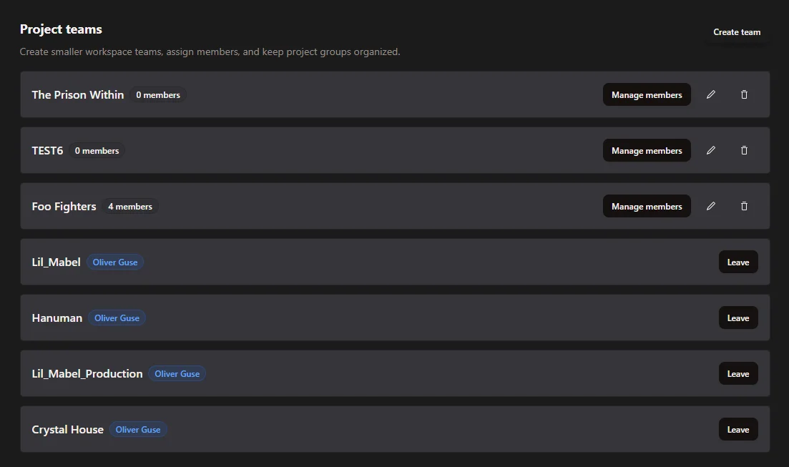Select the Lil_Mabel_Production team name

(87, 373)
